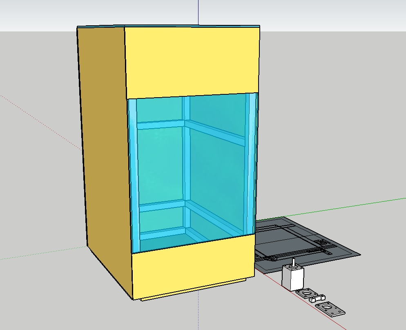The width and height of the screenshot is (406, 330).
Task: Select the yellow lower front panel of the cabinet
Action: (x=194, y=267)
